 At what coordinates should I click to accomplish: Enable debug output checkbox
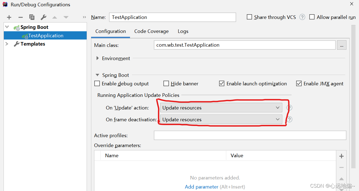click(97, 83)
